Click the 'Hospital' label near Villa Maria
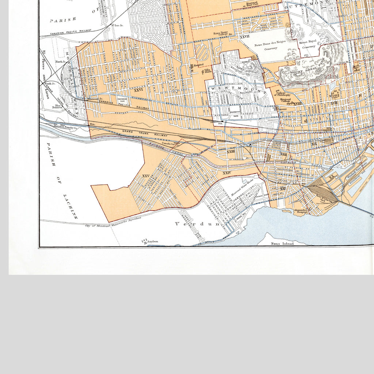The image size is (374, 374). 199,65
